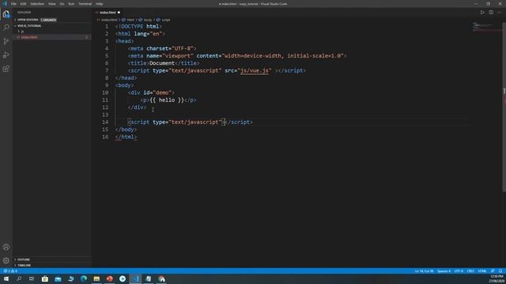Click the system clock in taskbar
This screenshot has width=506, height=284.
click(497, 278)
